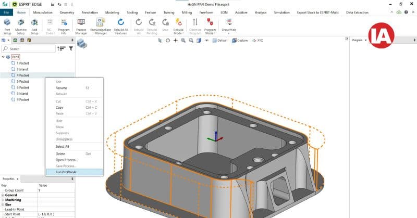This screenshot has width=417, height=218.
Task: Switch to the Tooling ribbon tab
Action: point(132,12)
